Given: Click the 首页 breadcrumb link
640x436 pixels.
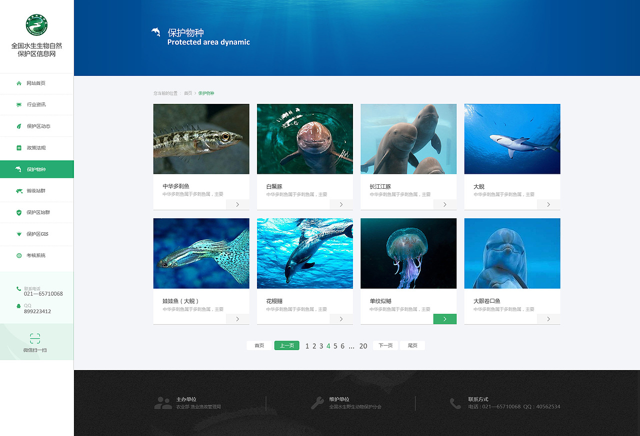Looking at the screenshot, I should (188, 93).
